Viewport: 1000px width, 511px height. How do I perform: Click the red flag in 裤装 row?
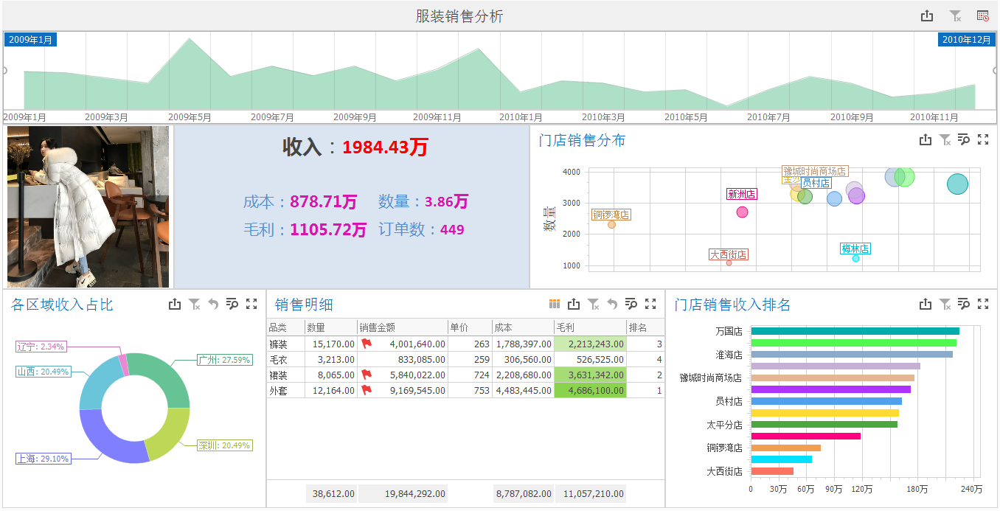(367, 344)
